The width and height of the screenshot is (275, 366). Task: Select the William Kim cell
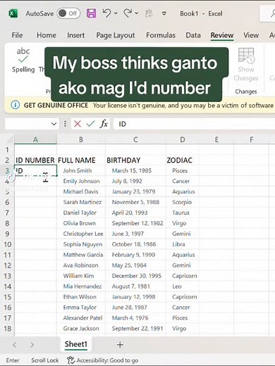coord(81,276)
